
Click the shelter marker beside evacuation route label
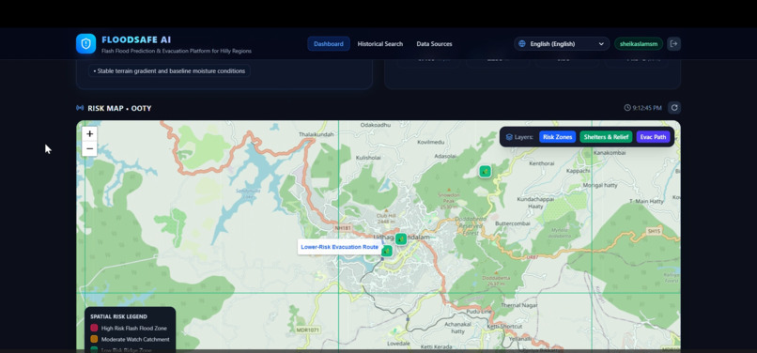(387, 251)
